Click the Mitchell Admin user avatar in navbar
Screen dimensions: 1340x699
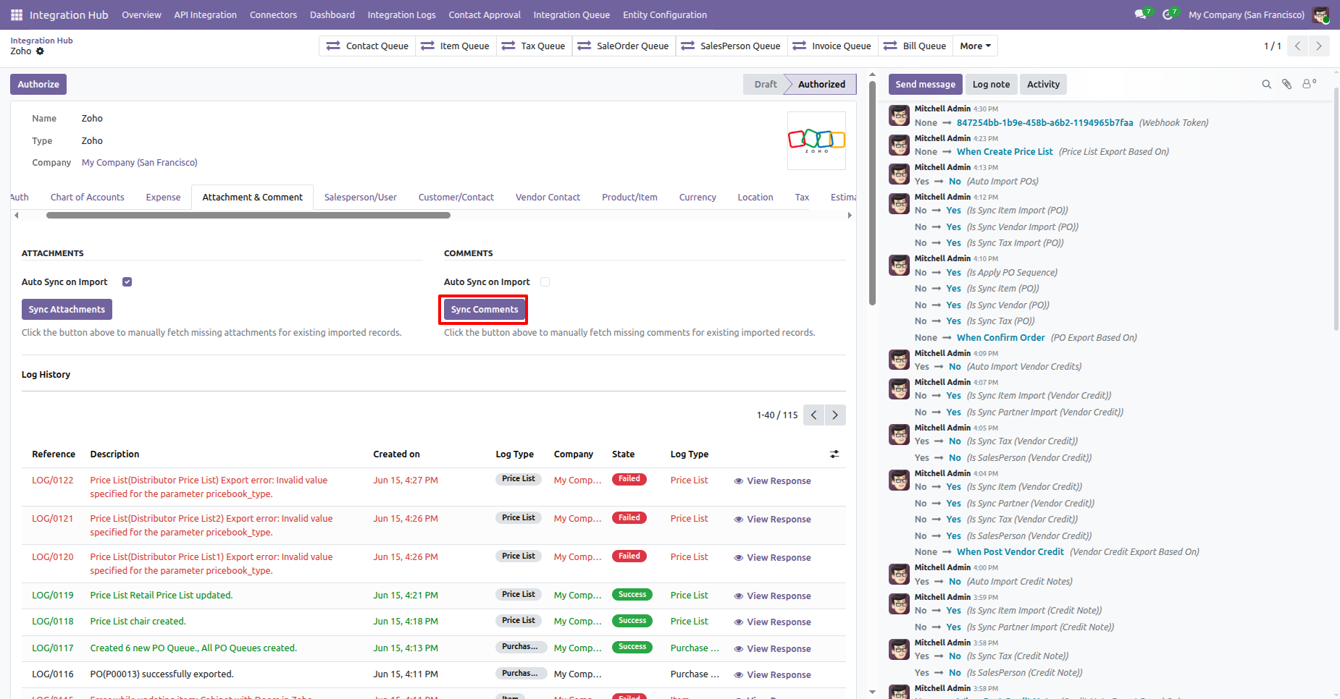tap(1320, 14)
